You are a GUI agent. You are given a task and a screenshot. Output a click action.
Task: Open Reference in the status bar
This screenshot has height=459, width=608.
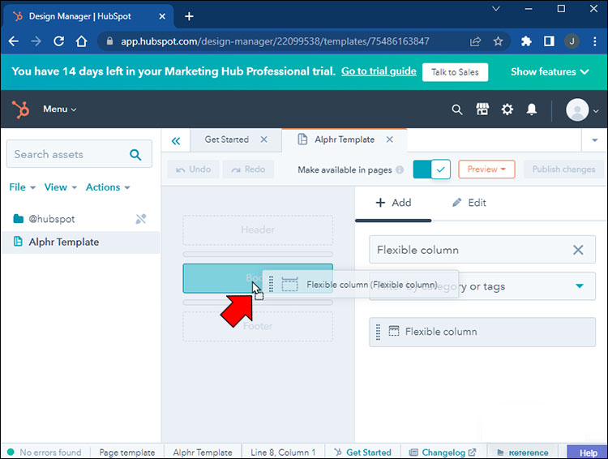coord(522,453)
